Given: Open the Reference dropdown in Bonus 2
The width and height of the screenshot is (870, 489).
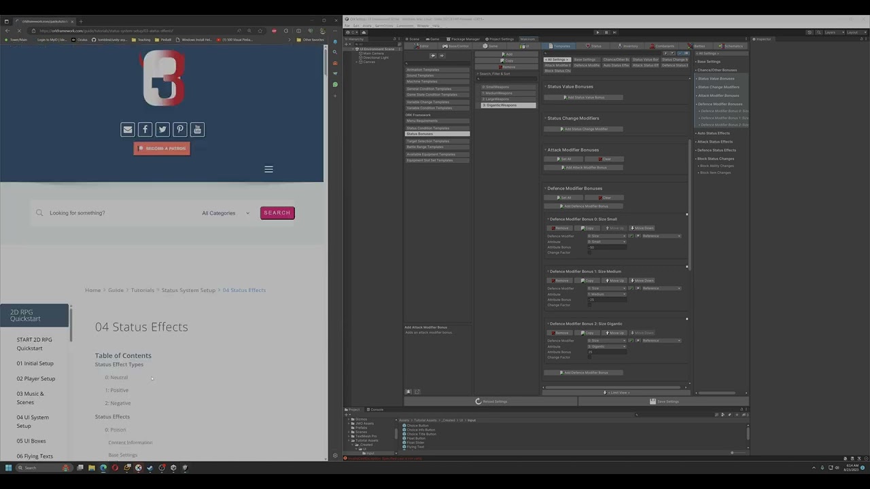Looking at the screenshot, I should (x=661, y=340).
